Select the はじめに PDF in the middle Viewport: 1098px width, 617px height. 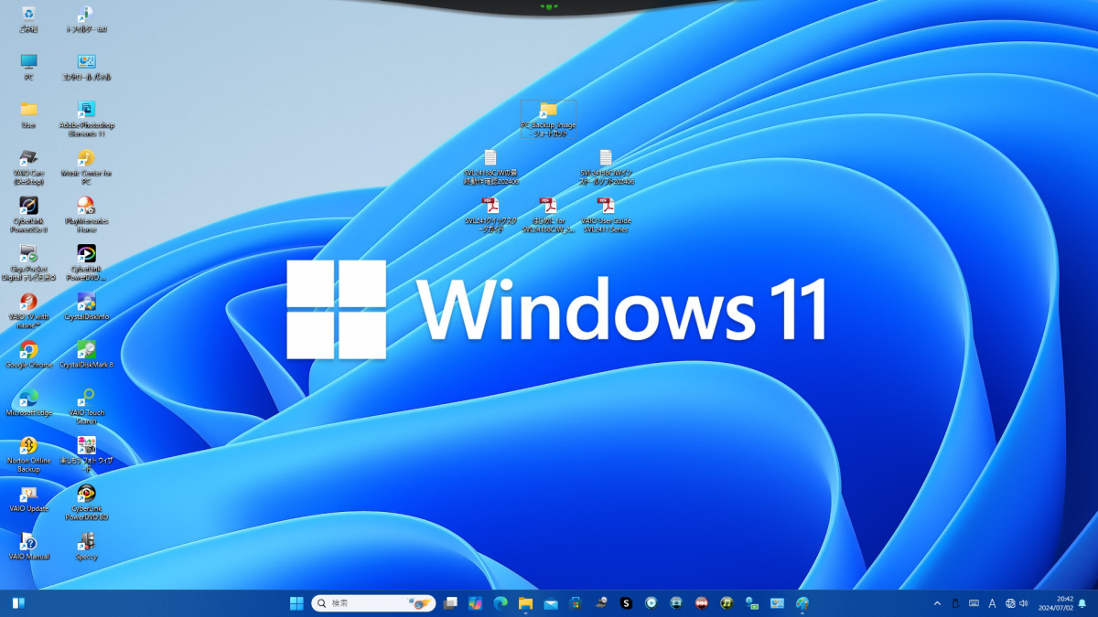(548, 215)
